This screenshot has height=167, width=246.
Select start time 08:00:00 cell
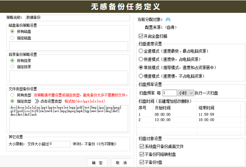click(163, 114)
